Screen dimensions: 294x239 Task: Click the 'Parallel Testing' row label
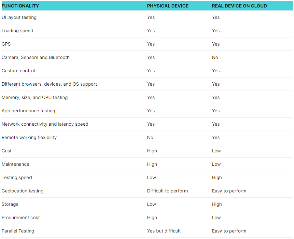[x=18, y=231]
